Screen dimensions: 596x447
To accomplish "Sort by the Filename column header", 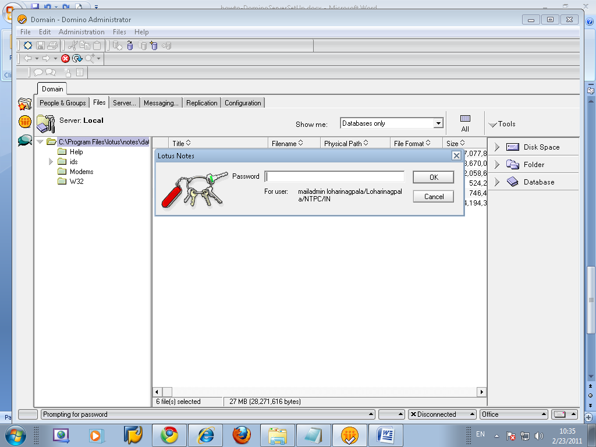I will click(x=288, y=143).
